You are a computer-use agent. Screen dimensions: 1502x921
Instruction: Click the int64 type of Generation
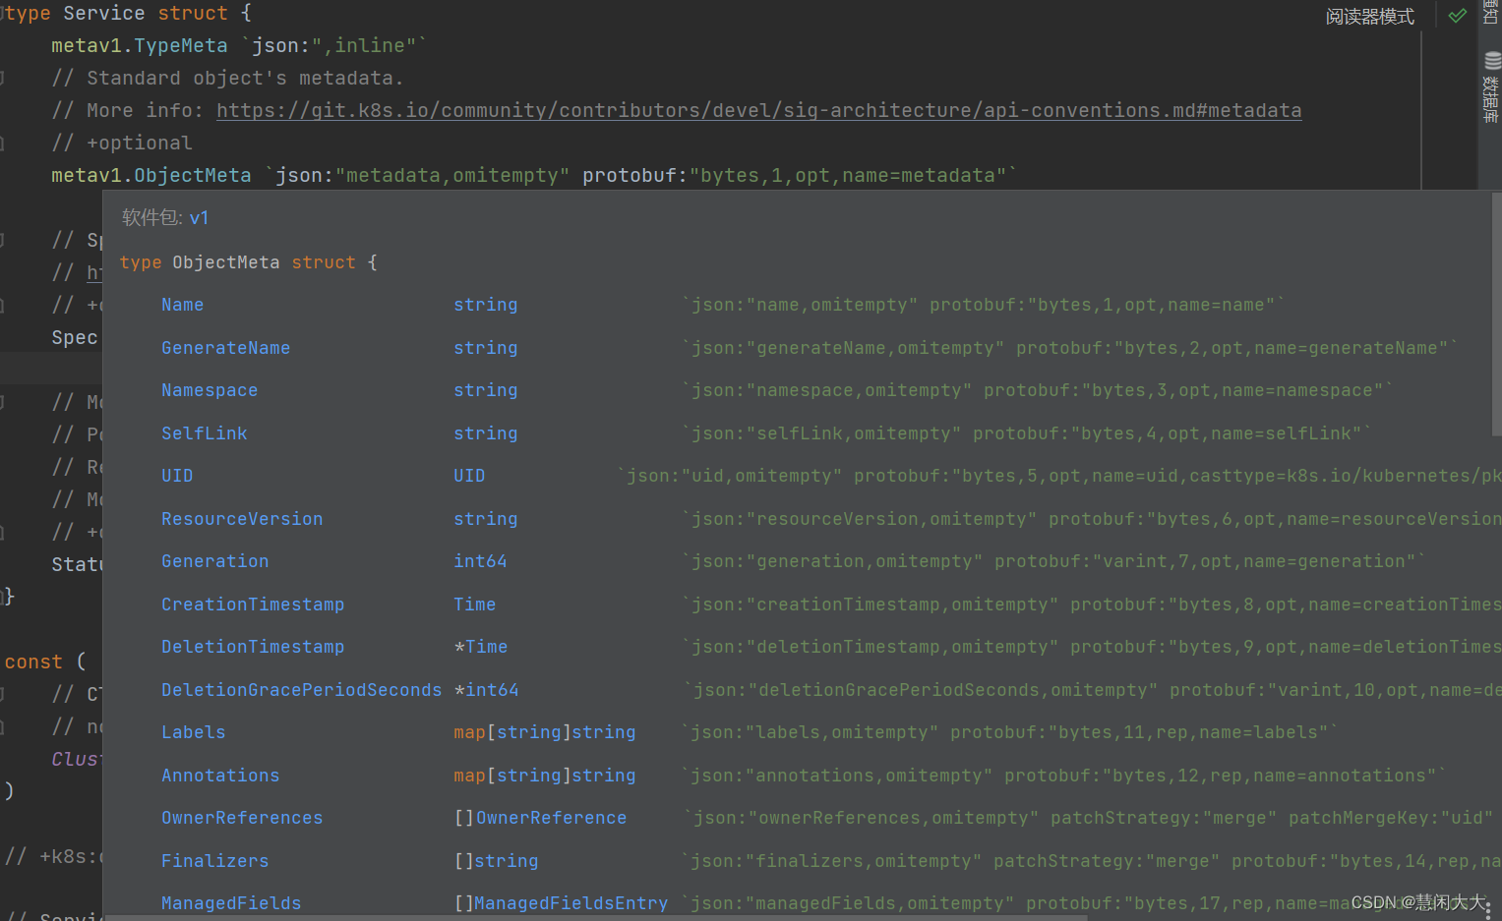pos(480,561)
